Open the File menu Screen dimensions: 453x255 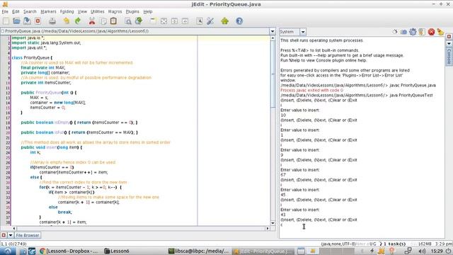click(x=5, y=11)
